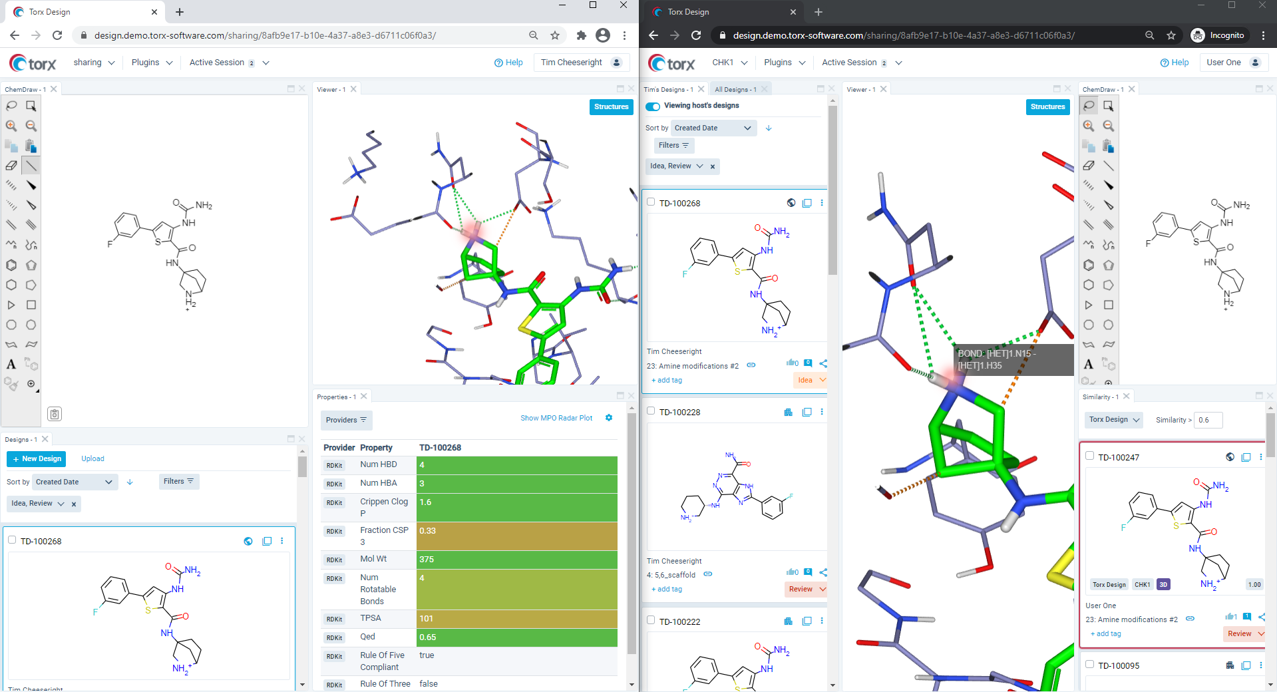Check the TD-100222 design checkbox
The image size is (1277, 692).
651,620
